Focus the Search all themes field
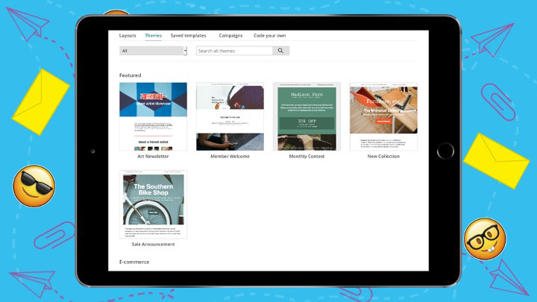Viewport: 537px width, 302px height. [x=234, y=51]
